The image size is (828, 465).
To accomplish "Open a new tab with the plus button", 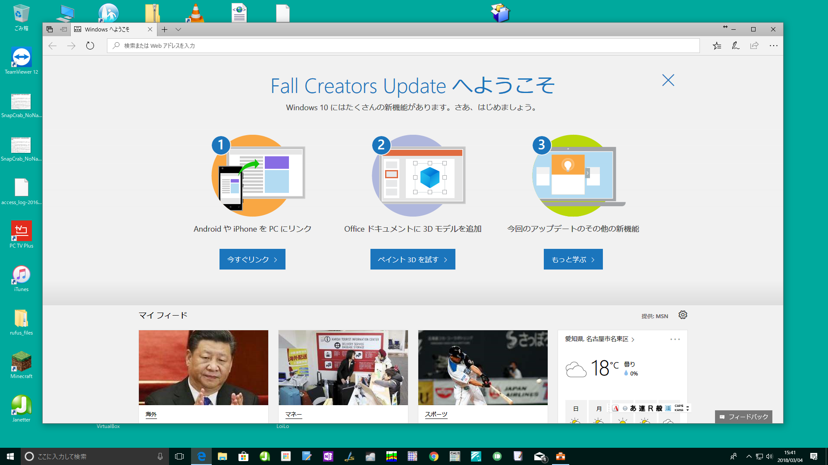I will (x=164, y=29).
